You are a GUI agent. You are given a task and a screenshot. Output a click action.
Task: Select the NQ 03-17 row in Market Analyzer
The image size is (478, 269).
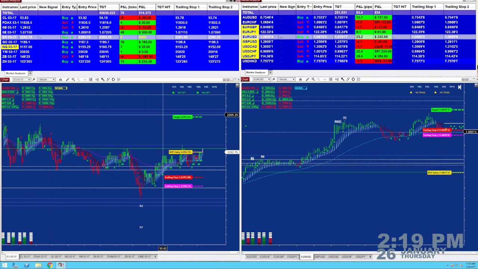119,47
